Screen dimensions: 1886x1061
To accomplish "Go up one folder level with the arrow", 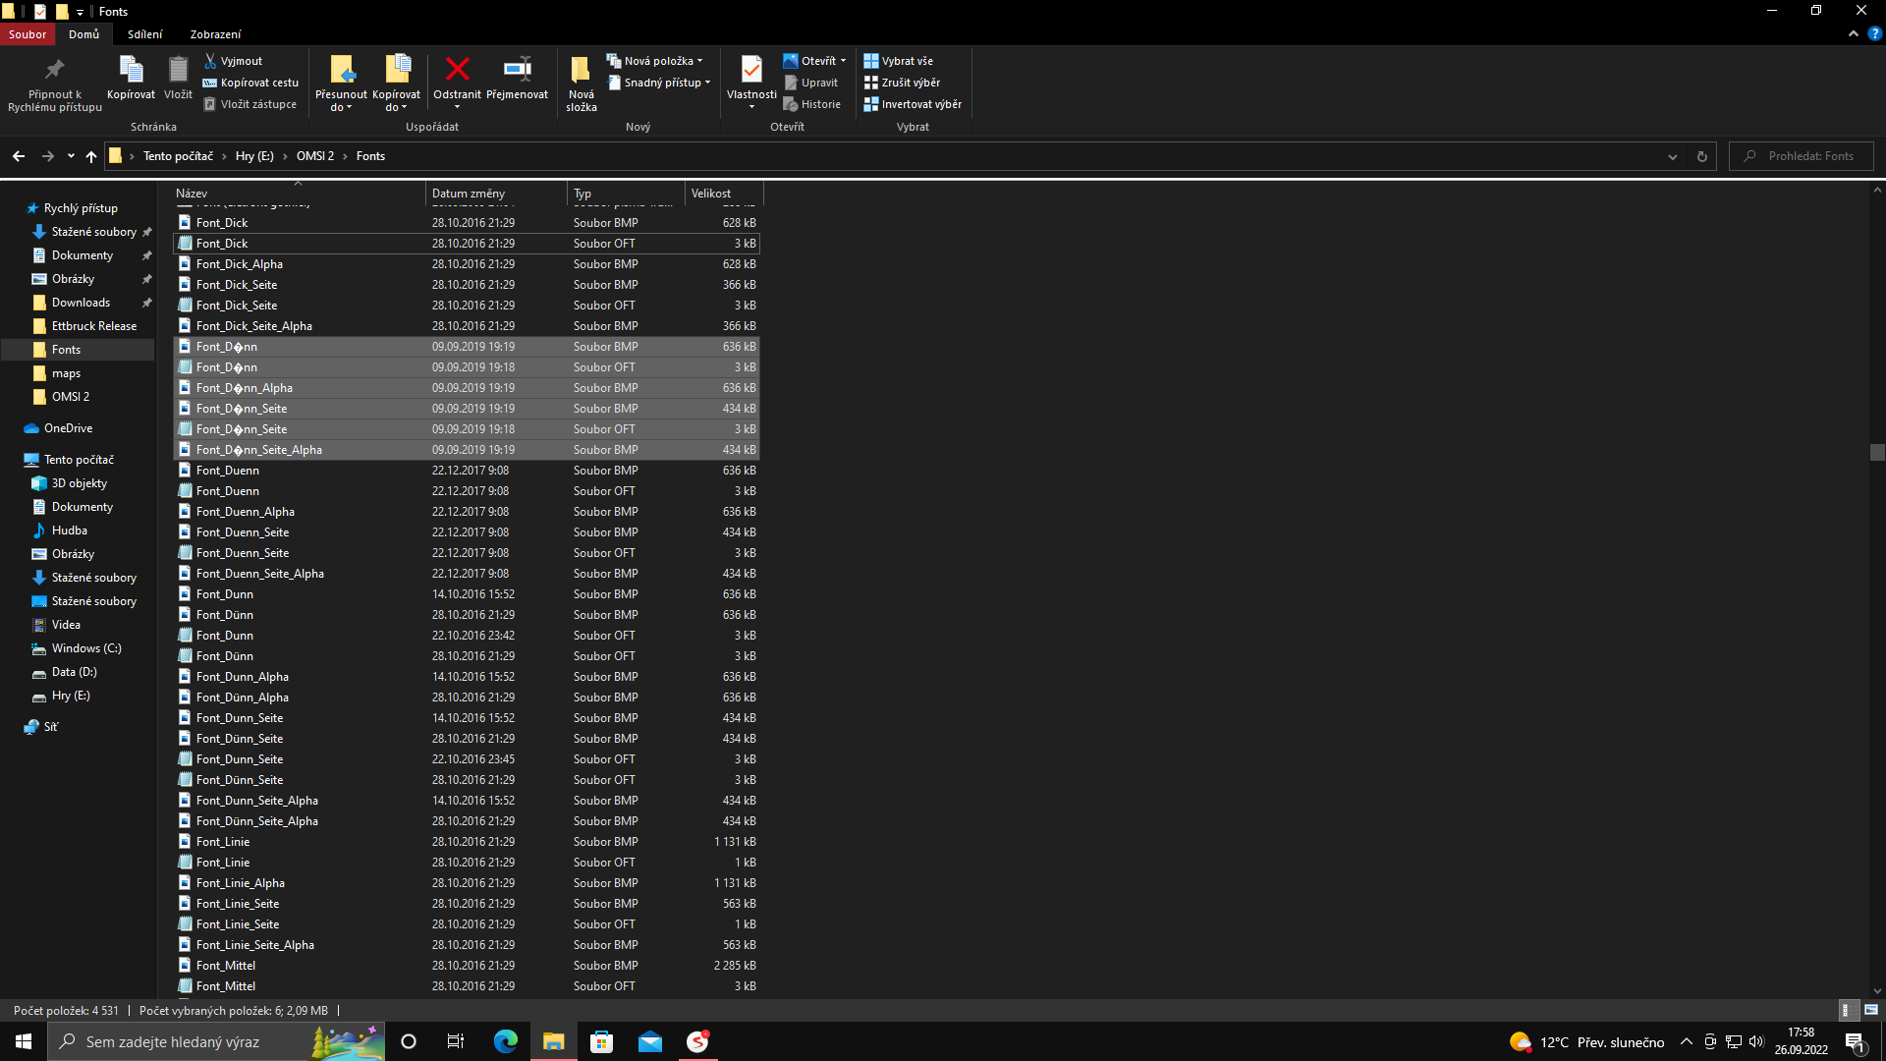I will (91, 156).
